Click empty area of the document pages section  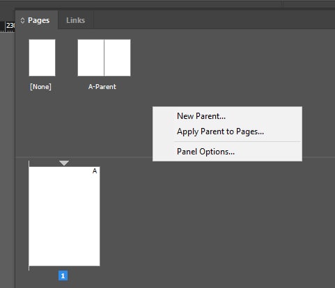[209, 221]
